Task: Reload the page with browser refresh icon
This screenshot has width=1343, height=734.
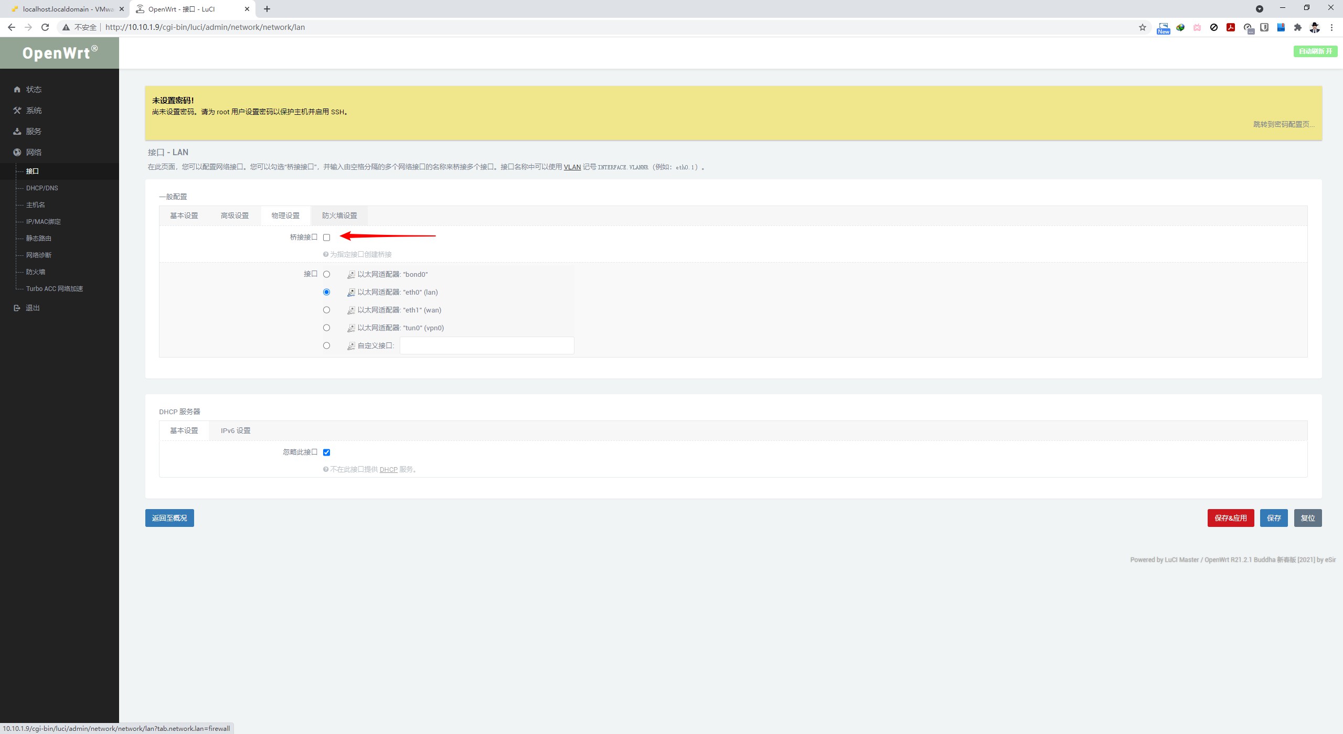Action: (45, 27)
